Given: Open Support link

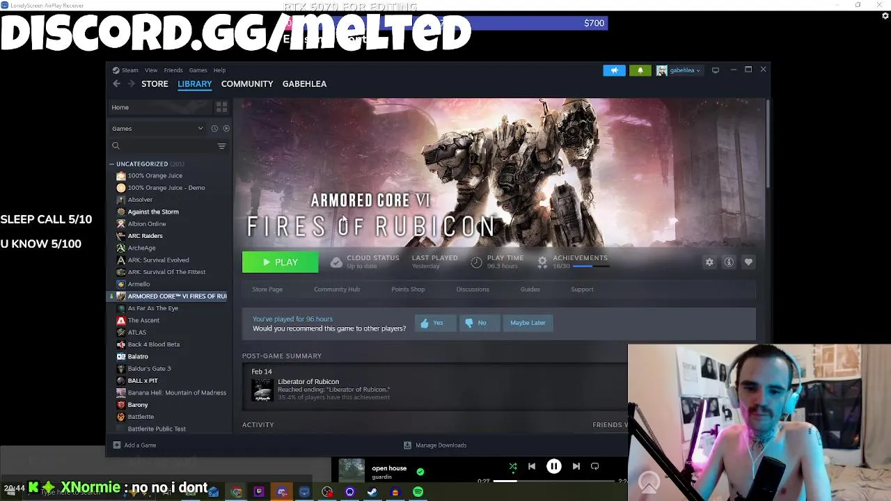Looking at the screenshot, I should (x=582, y=289).
